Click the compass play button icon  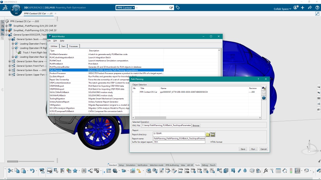pyautogui.click(x=16, y=10)
